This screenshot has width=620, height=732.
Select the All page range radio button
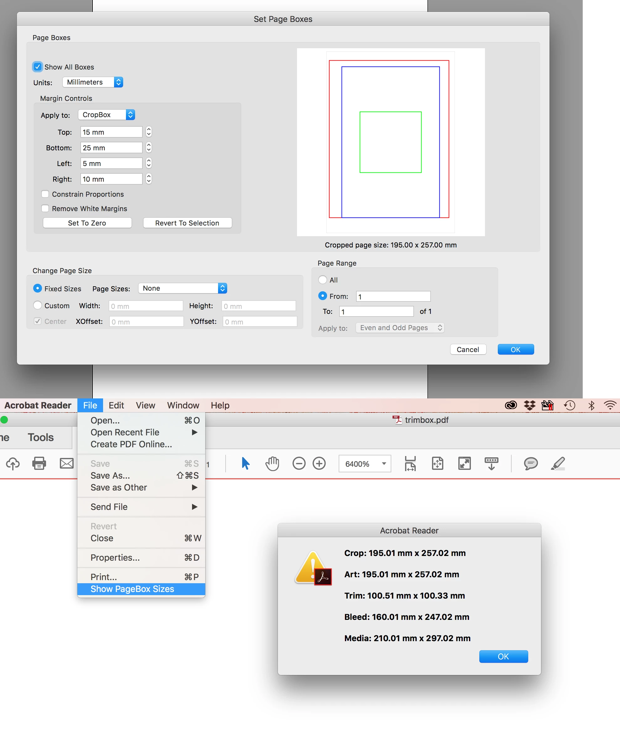(322, 280)
